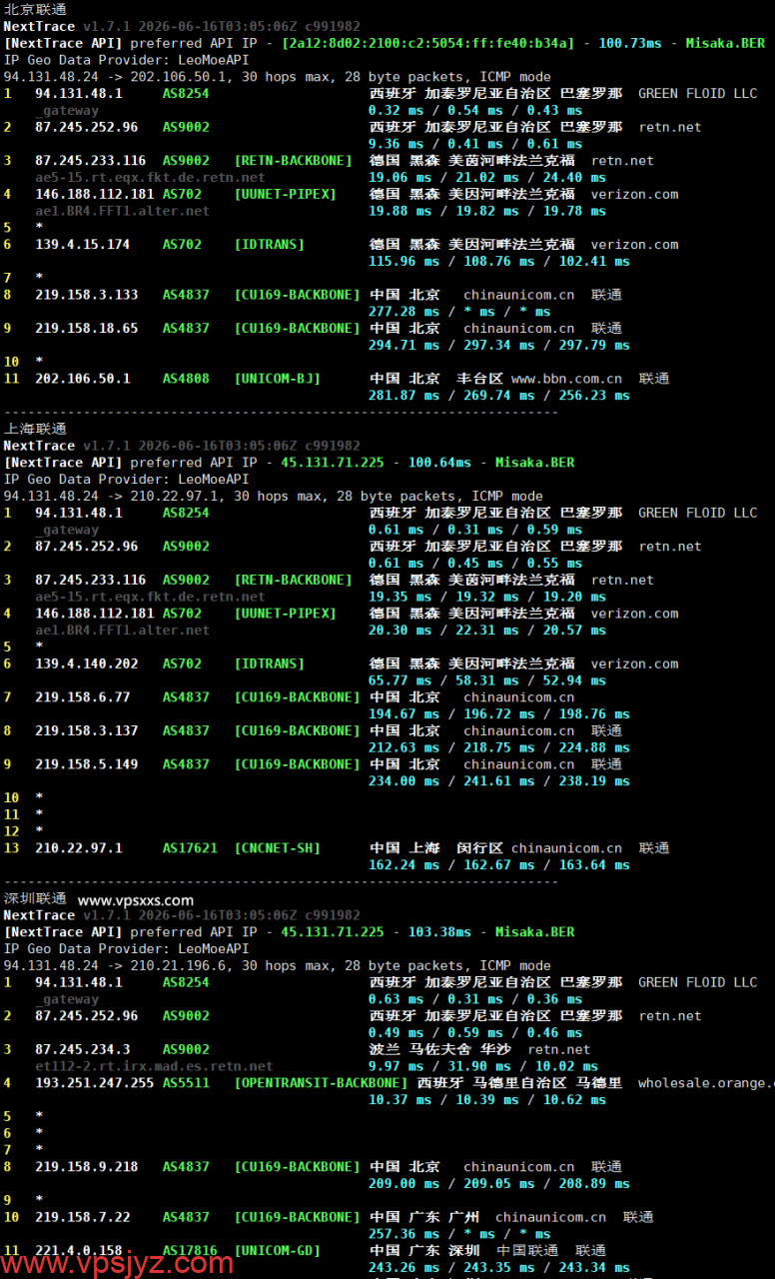The height and width of the screenshot is (1279, 775).
Task: Select hop IP 139.4.15.174
Action: click(83, 244)
